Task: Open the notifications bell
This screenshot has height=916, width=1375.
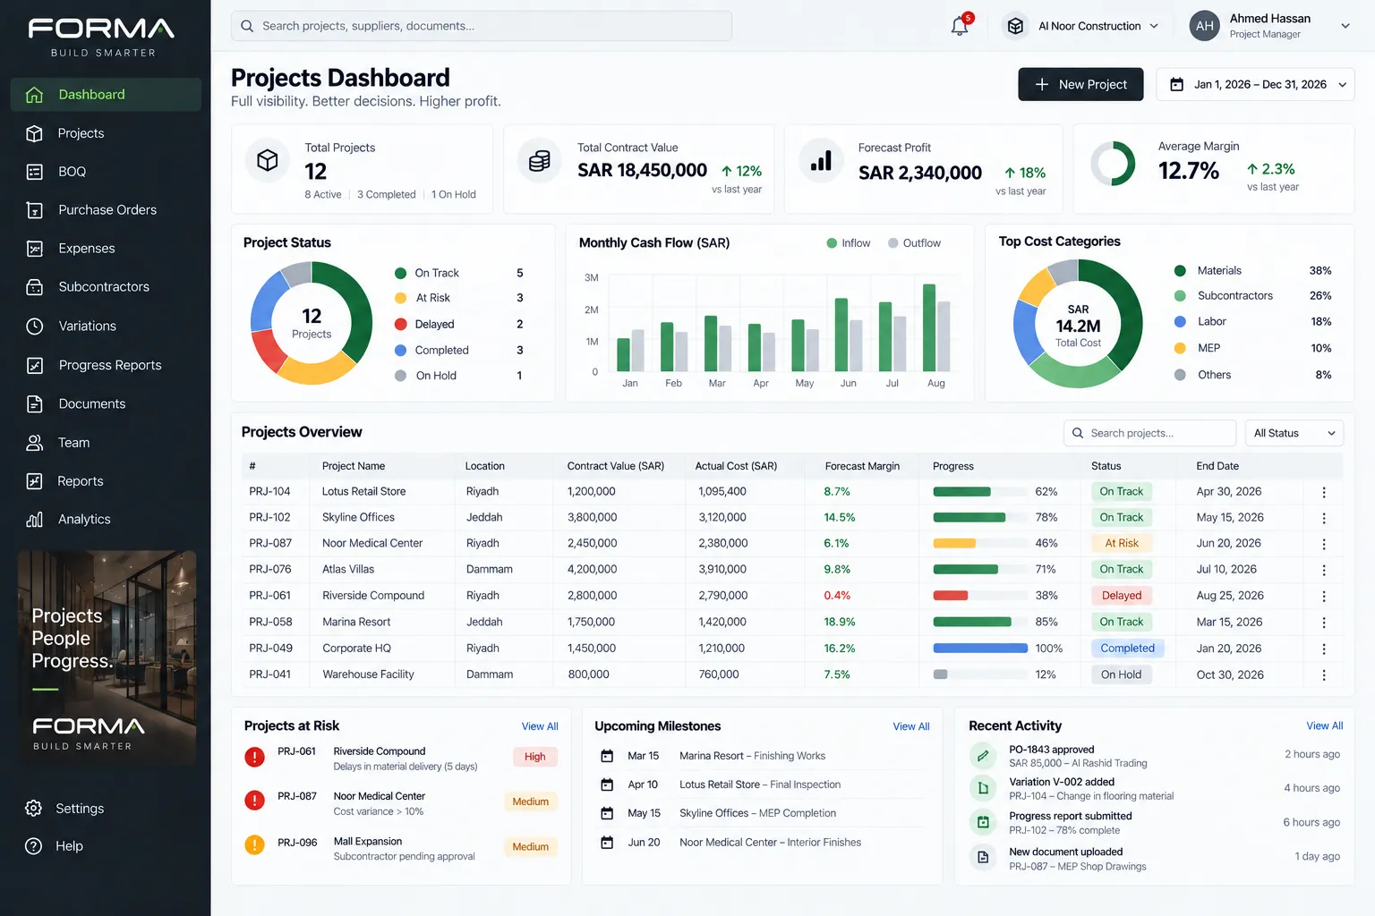Action: click(x=960, y=26)
